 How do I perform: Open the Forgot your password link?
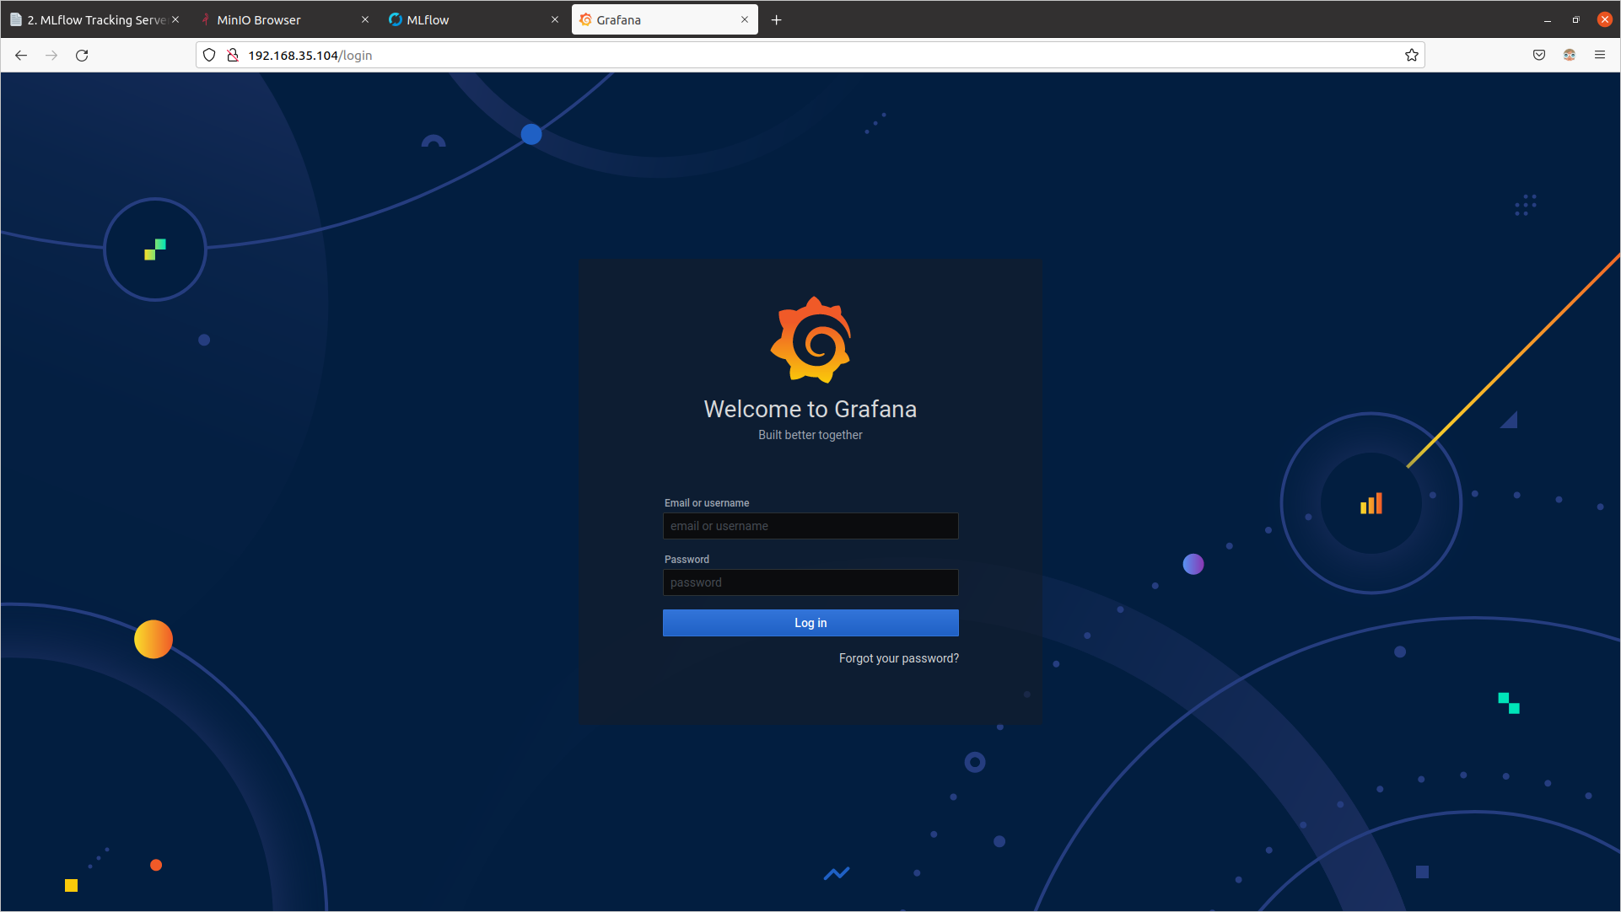(x=898, y=658)
